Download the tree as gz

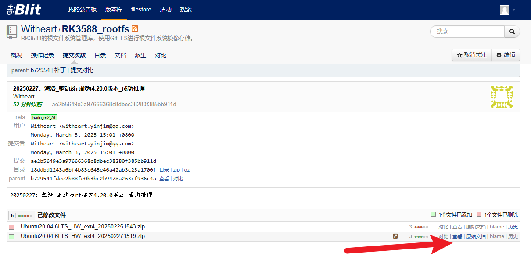[x=187, y=170]
